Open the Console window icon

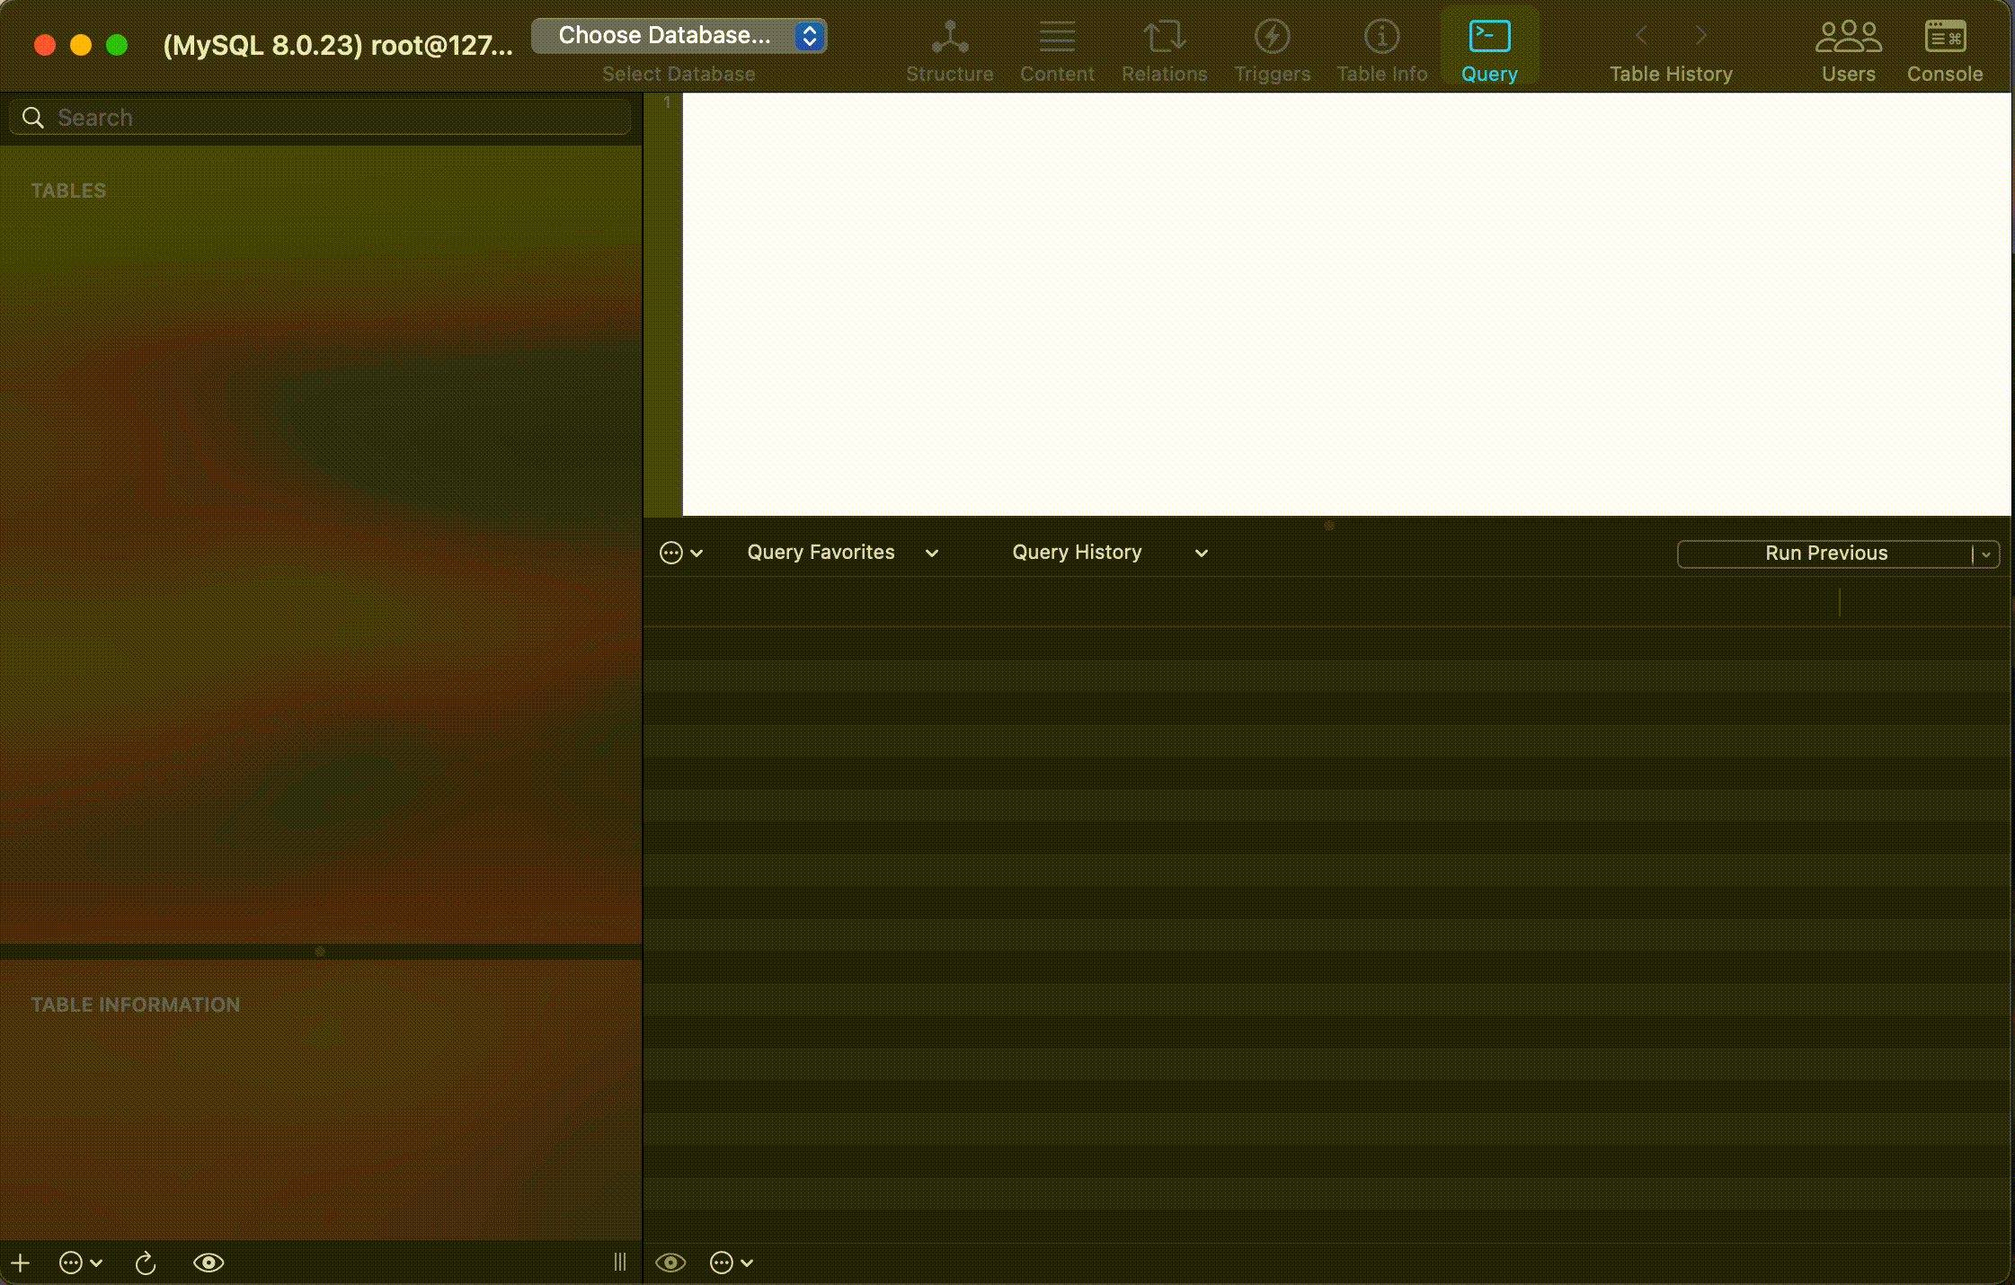tap(1945, 38)
